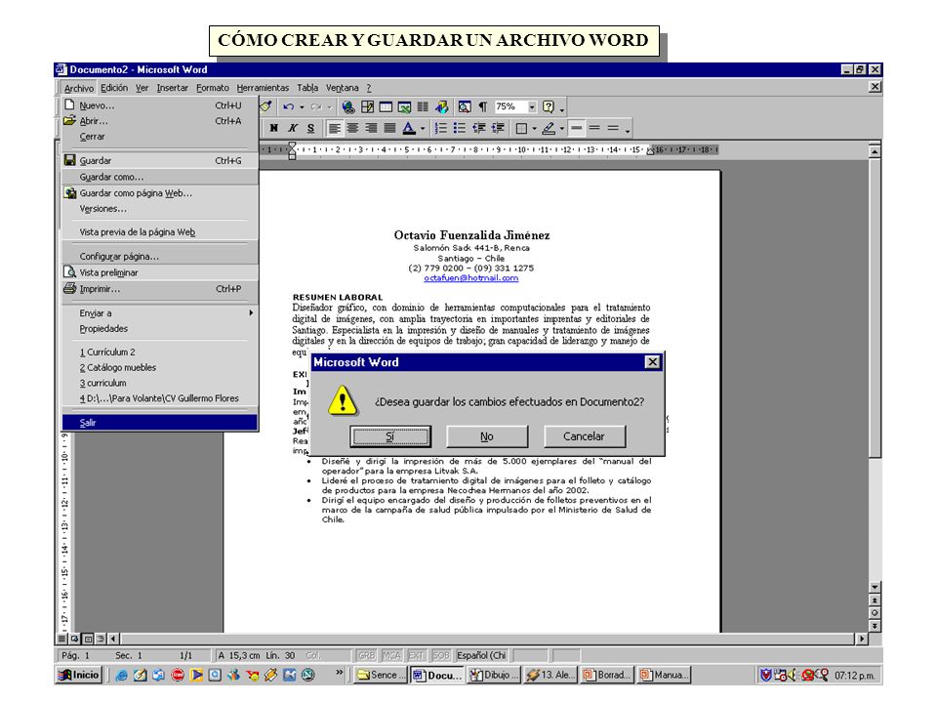937x703 pixels.
Task: Switch to Outline view icon
Action: coord(101,639)
